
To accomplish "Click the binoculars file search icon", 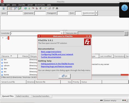I will (x=57, y=8).
